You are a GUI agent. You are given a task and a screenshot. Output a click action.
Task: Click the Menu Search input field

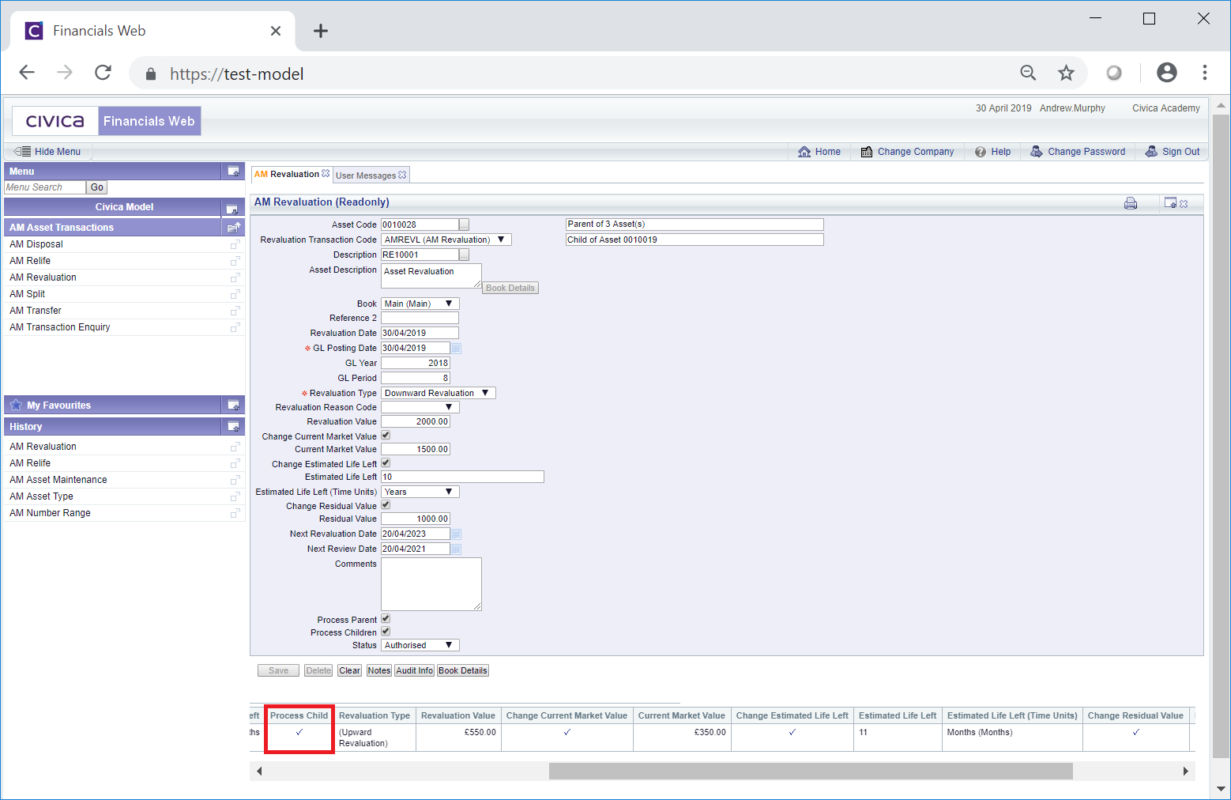point(45,187)
